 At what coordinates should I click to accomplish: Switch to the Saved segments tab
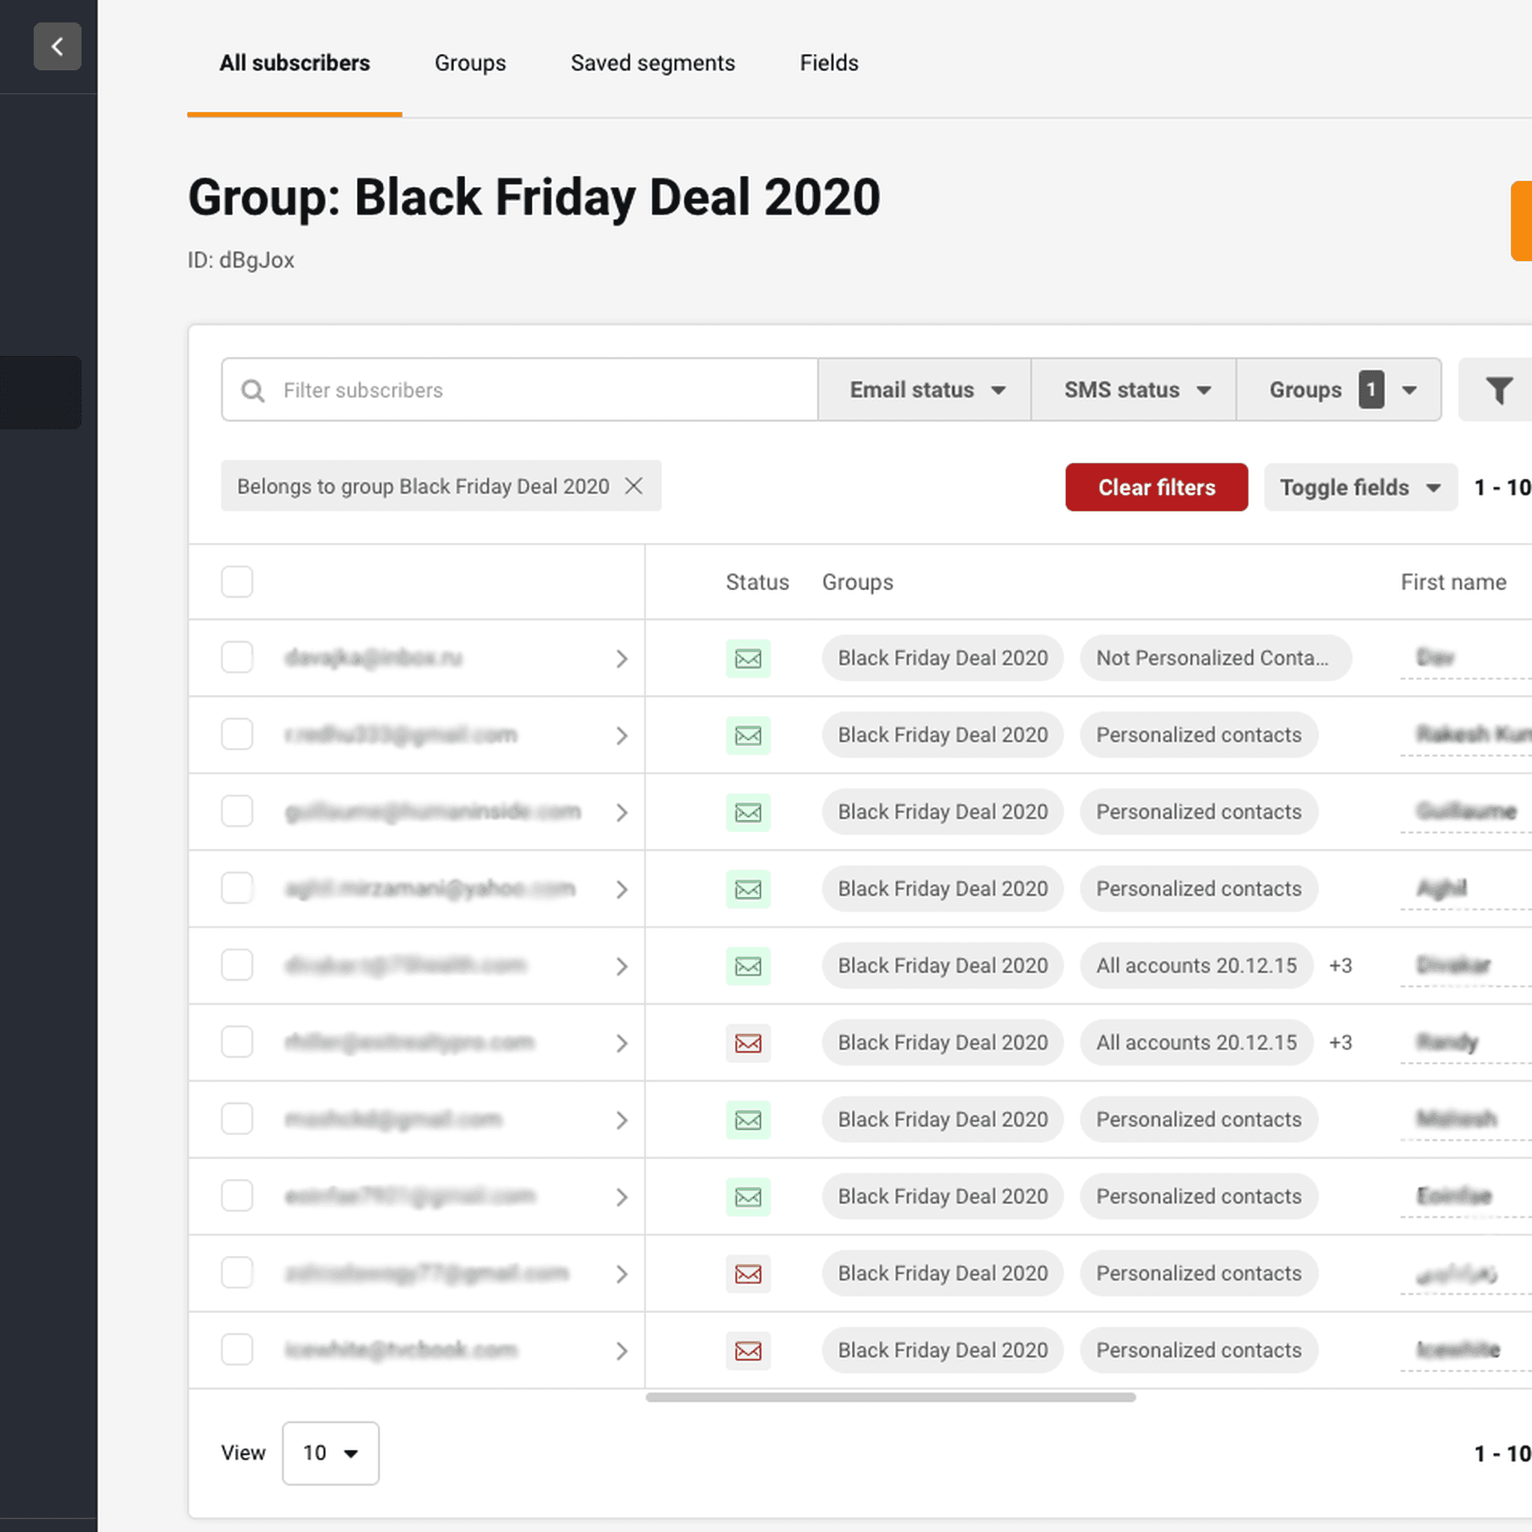(x=652, y=63)
